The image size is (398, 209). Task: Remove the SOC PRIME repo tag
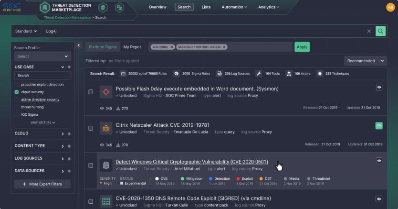pyautogui.click(x=172, y=47)
